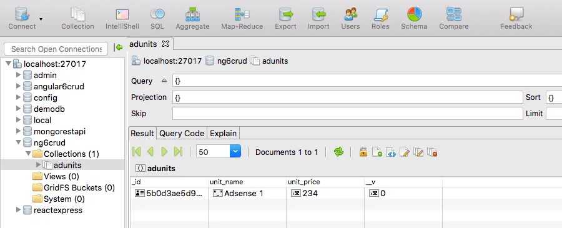
Task: Click the unit_name column header
Action: (x=247, y=182)
